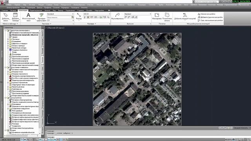This screenshot has width=251, height=141.
Task: Select the Генплан vertical side tab
Action: (x=43, y=60)
